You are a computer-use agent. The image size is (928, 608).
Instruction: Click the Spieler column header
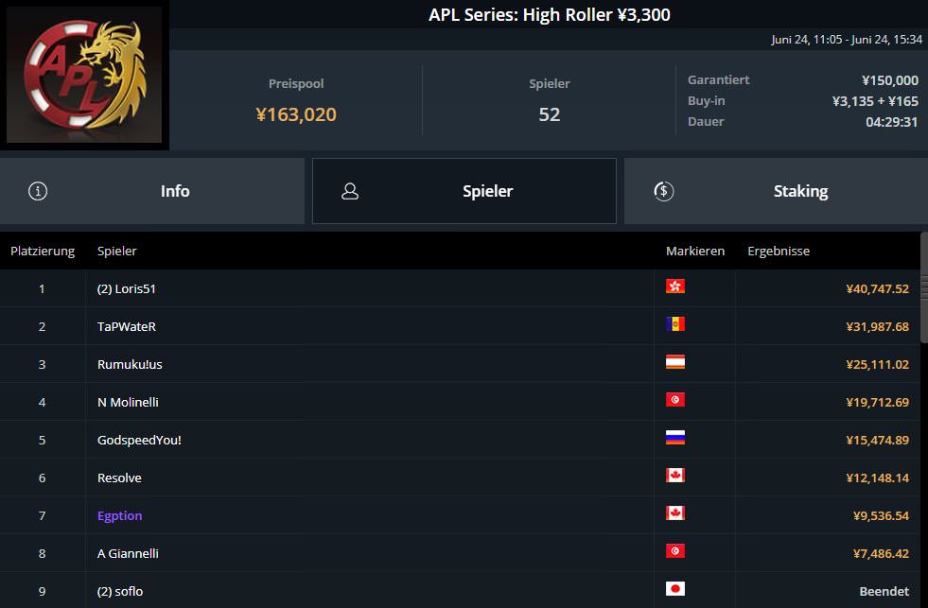click(x=116, y=252)
